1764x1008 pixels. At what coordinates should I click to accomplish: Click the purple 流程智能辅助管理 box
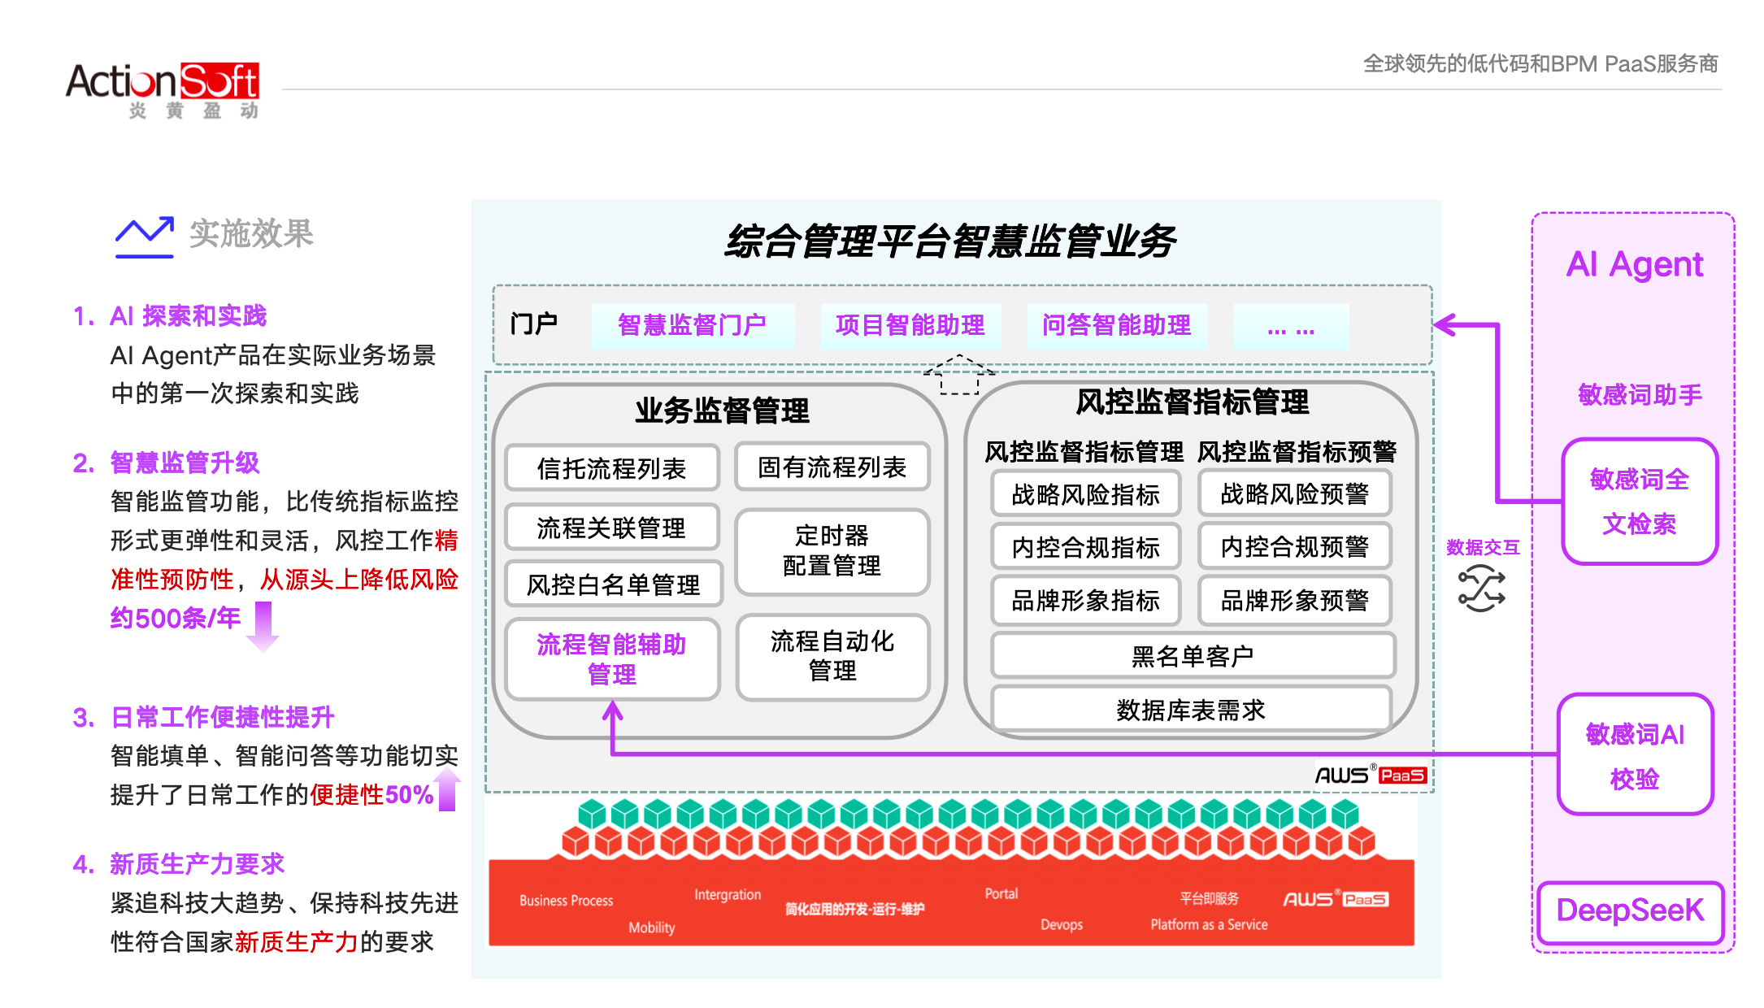coord(612,658)
